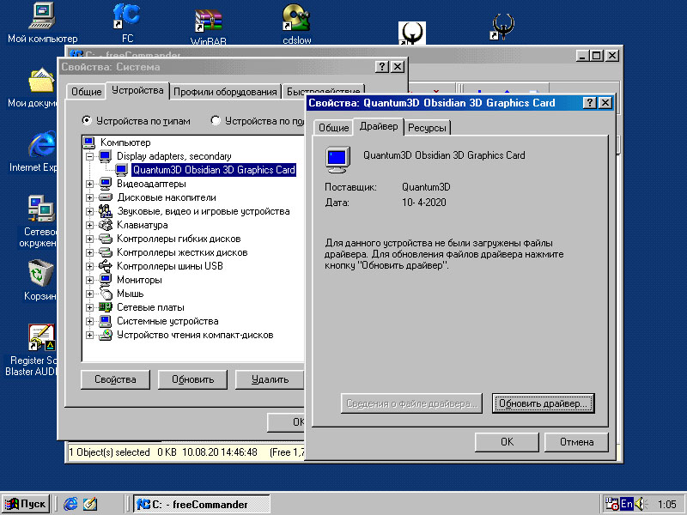Click the scheduler tray icon left of En
Image resolution: width=687 pixels, height=515 pixels.
click(x=611, y=504)
